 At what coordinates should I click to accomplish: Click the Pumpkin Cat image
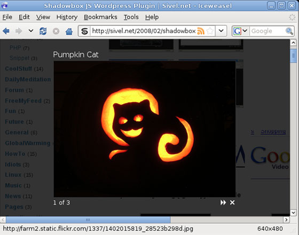point(145,129)
